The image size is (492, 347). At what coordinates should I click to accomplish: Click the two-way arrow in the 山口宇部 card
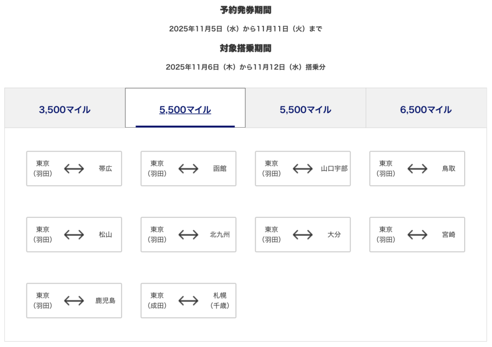pos(303,168)
